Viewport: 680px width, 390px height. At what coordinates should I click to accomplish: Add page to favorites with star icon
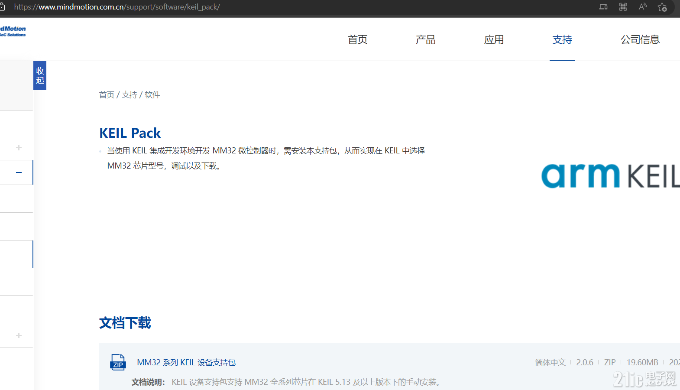662,7
